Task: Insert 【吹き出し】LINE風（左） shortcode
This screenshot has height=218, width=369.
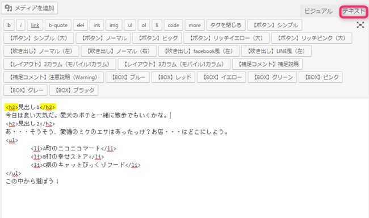Action: click(x=276, y=51)
